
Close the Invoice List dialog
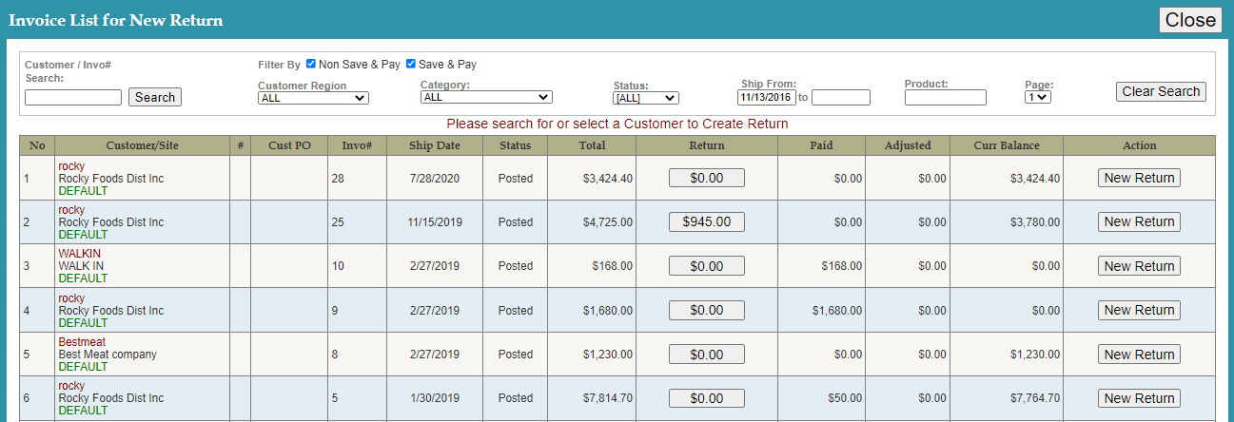pos(1190,20)
